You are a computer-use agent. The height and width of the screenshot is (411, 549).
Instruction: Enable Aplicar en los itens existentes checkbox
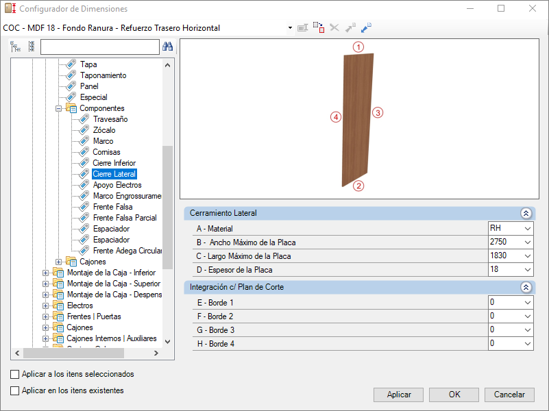(x=14, y=390)
